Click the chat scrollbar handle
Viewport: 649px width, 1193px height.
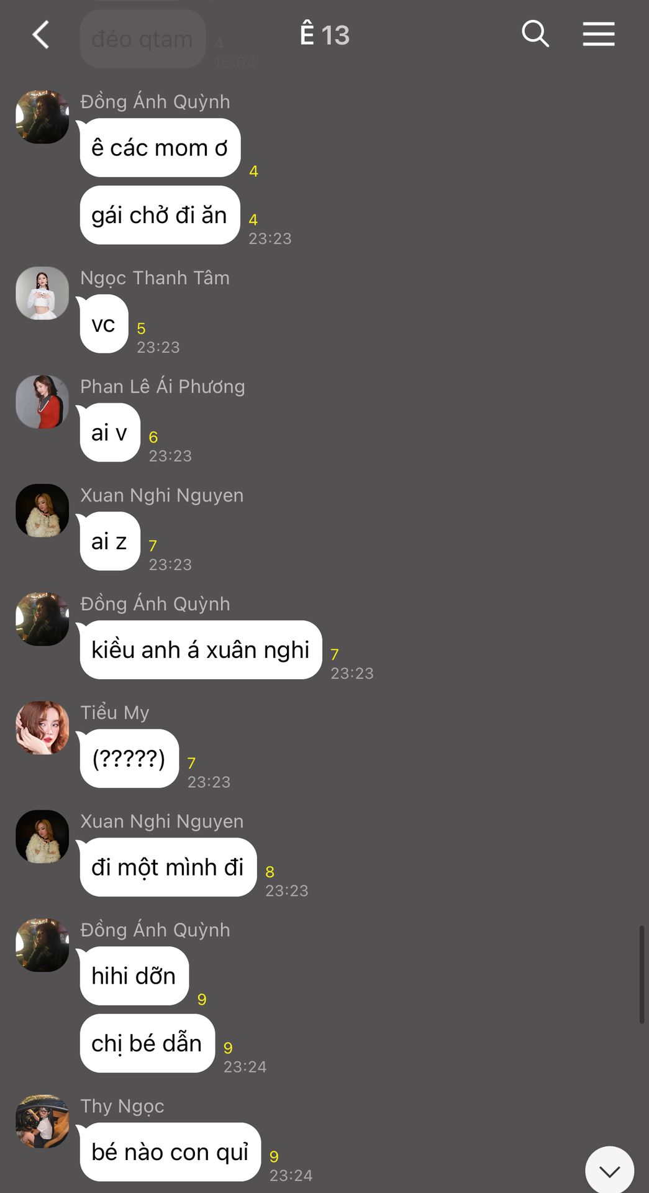(x=642, y=974)
